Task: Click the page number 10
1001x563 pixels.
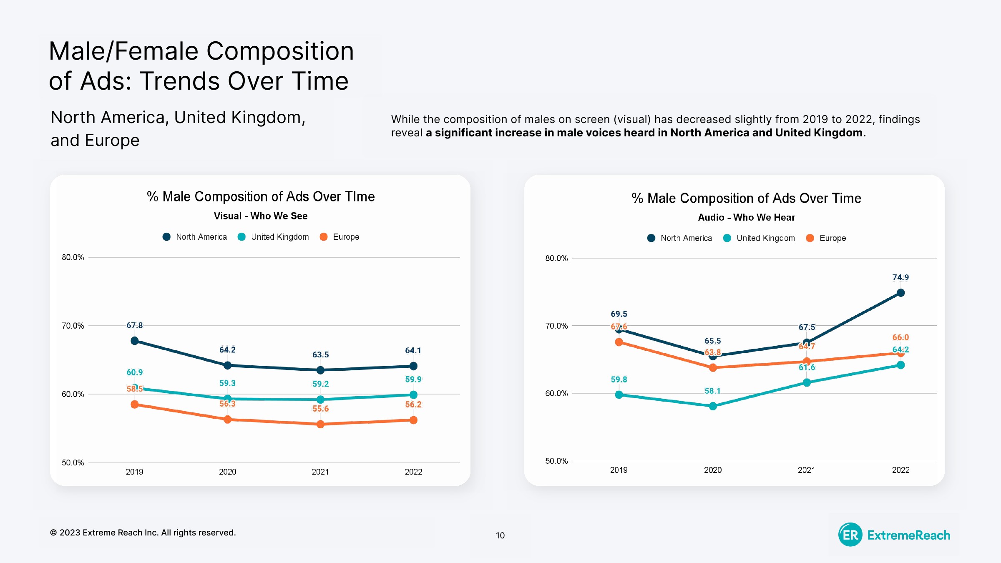Action: point(500,535)
